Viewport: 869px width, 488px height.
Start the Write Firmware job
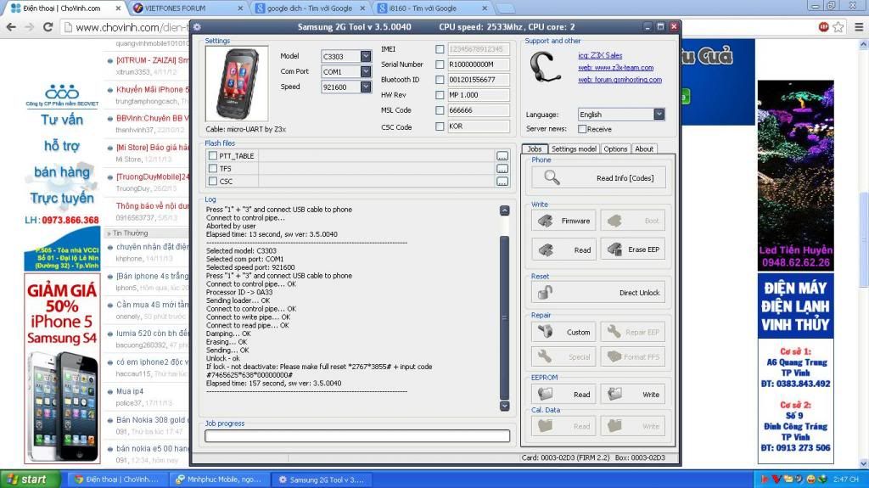point(563,221)
